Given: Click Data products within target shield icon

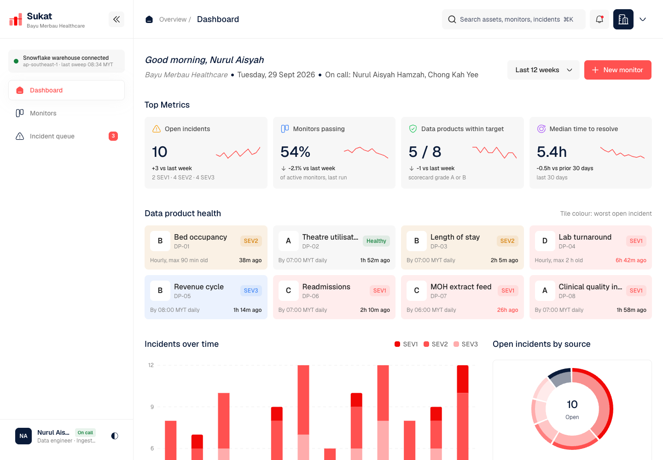Looking at the screenshot, I should [413, 129].
